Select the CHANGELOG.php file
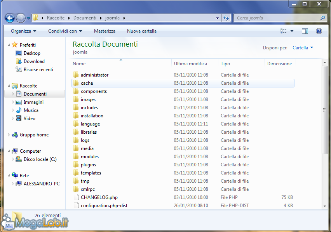The width and height of the screenshot is (331, 232). tap(99, 197)
